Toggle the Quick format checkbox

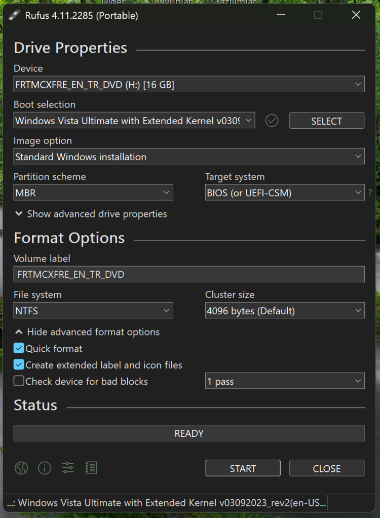(x=19, y=349)
